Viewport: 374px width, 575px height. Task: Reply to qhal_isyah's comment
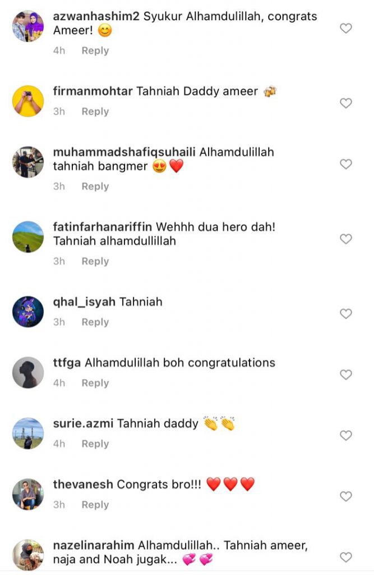(95, 322)
